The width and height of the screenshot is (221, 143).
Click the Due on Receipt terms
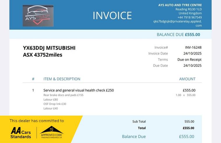190,59
